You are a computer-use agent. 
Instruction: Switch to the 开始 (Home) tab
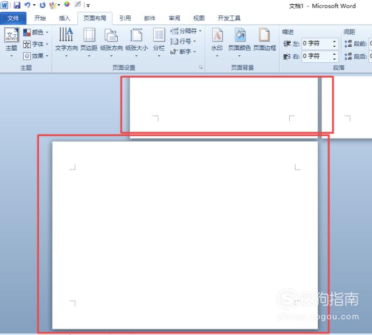(40, 18)
